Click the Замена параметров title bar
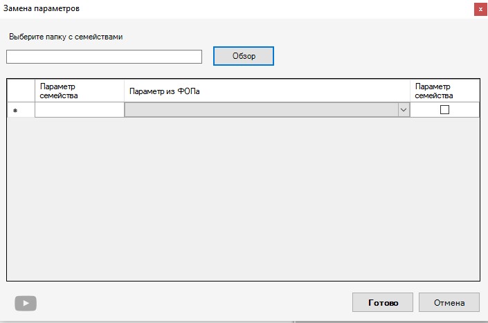This screenshot has width=488, height=323. tap(208, 9)
